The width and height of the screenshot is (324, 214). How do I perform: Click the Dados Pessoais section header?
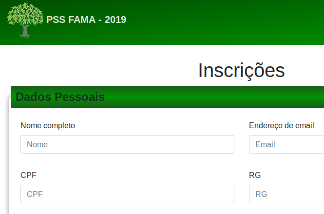pyautogui.click(x=60, y=97)
